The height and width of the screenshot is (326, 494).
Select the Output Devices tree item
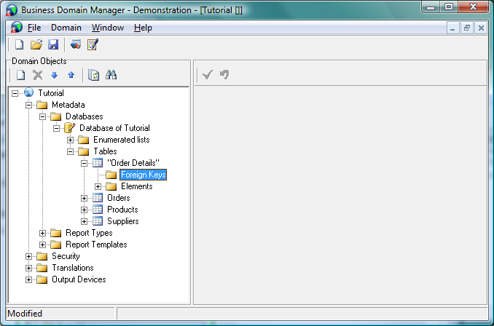pyautogui.click(x=79, y=279)
